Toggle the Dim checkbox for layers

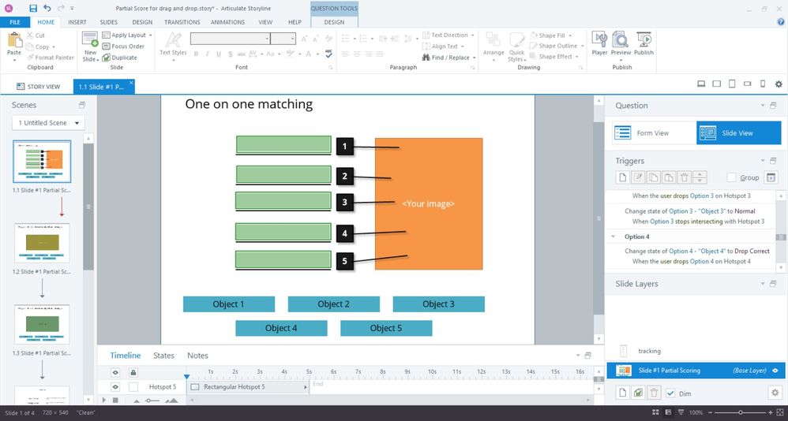(670, 393)
